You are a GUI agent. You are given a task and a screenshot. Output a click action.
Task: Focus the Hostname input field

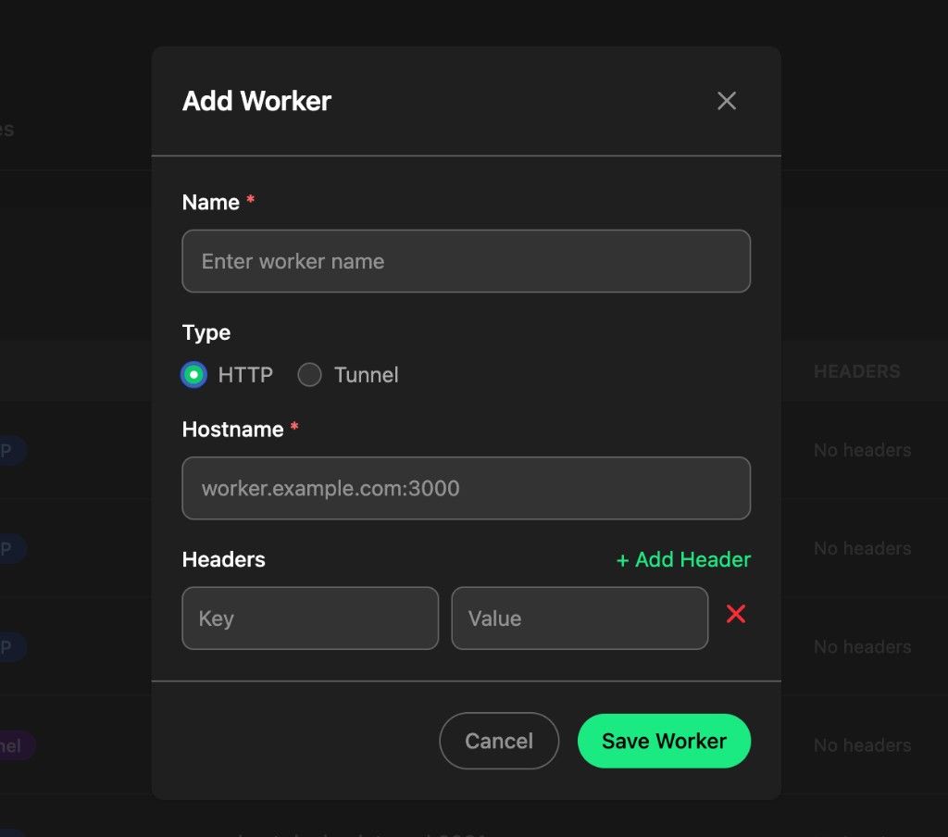467,488
